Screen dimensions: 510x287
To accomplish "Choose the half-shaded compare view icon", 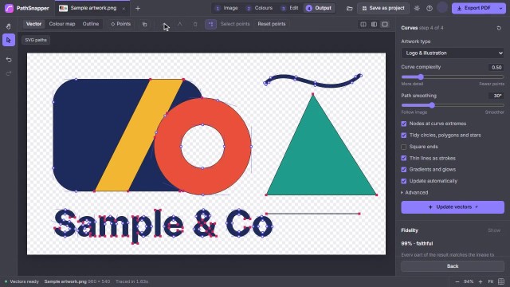I will click(374, 25).
